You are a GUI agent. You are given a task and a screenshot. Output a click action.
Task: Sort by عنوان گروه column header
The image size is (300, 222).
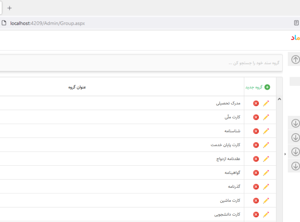click(77, 87)
